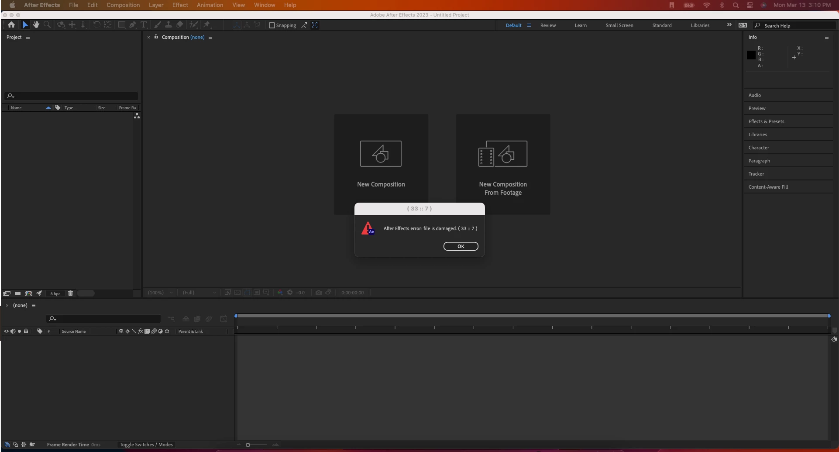Click Toggle Switches / Modes button
The height and width of the screenshot is (452, 839).
pyautogui.click(x=146, y=445)
